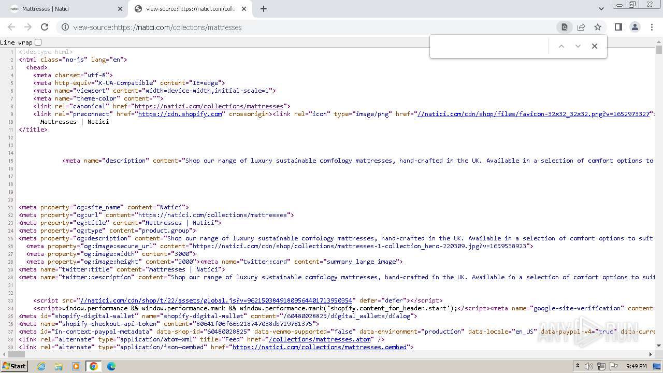Click the horizontal scrollbar right arrow

[x=651, y=354]
